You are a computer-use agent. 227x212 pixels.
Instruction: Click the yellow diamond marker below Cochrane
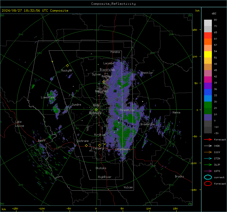pos(87,145)
